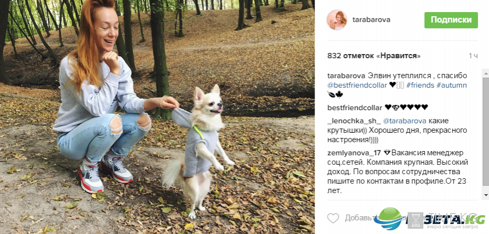Image resolution: width=489 pixels, height=234 pixels.
Task: Click the heart like icon
Action: [x=333, y=218]
